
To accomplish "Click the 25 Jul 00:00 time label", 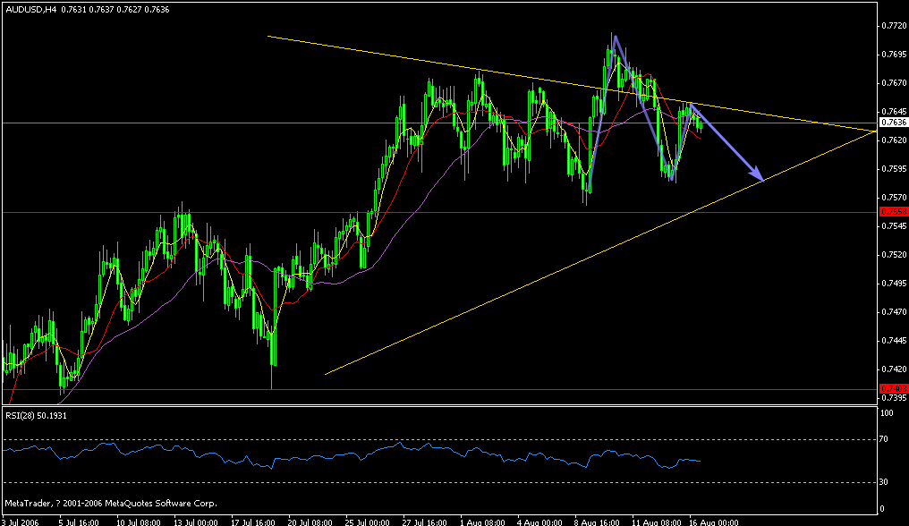I will coord(368,522).
